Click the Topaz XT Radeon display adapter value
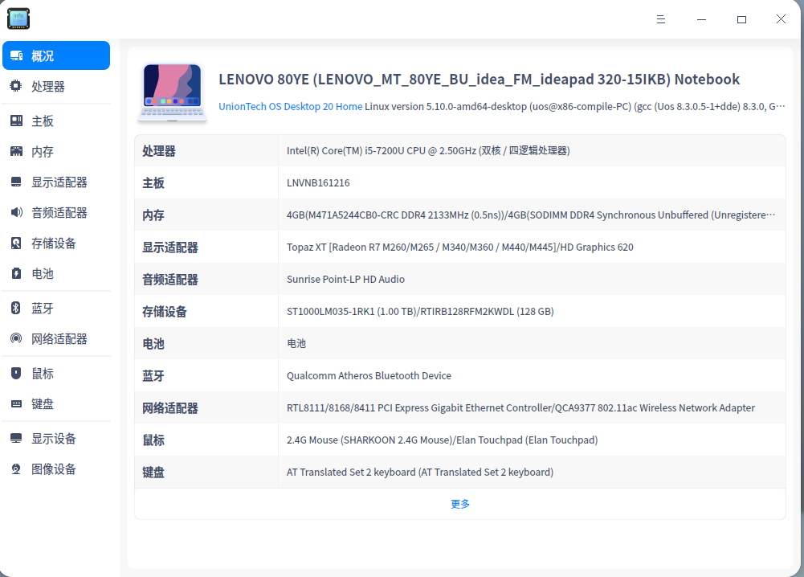This screenshot has height=577, width=804. (x=460, y=248)
